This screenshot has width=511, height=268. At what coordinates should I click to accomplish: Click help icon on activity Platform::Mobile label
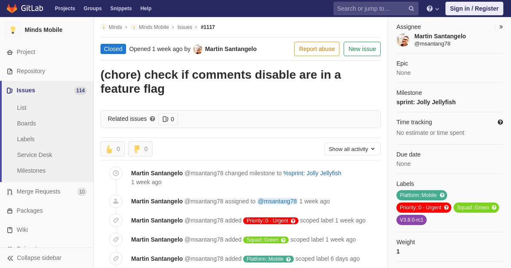[x=288, y=259]
